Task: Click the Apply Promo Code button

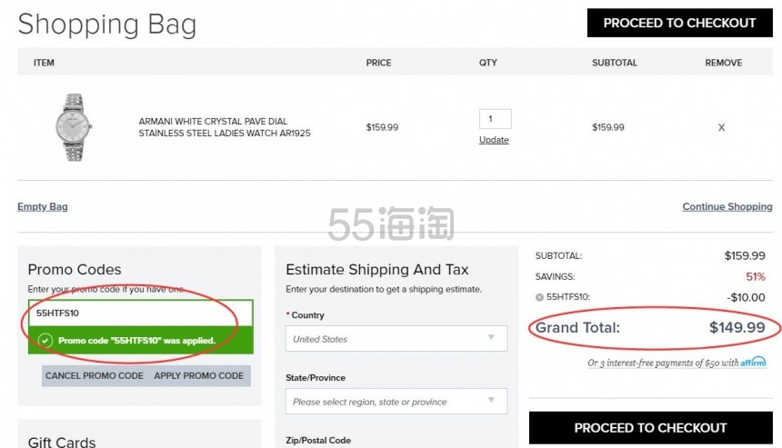Action: [199, 375]
